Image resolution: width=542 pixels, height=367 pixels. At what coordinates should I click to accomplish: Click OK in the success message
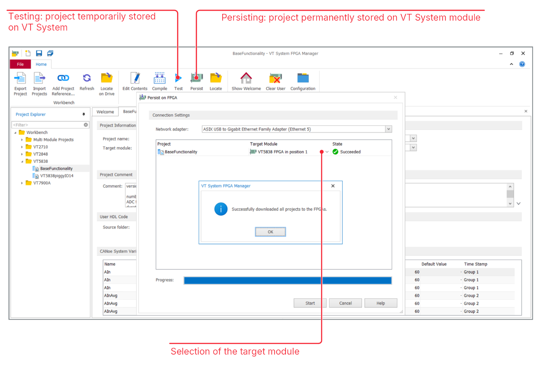point(270,232)
